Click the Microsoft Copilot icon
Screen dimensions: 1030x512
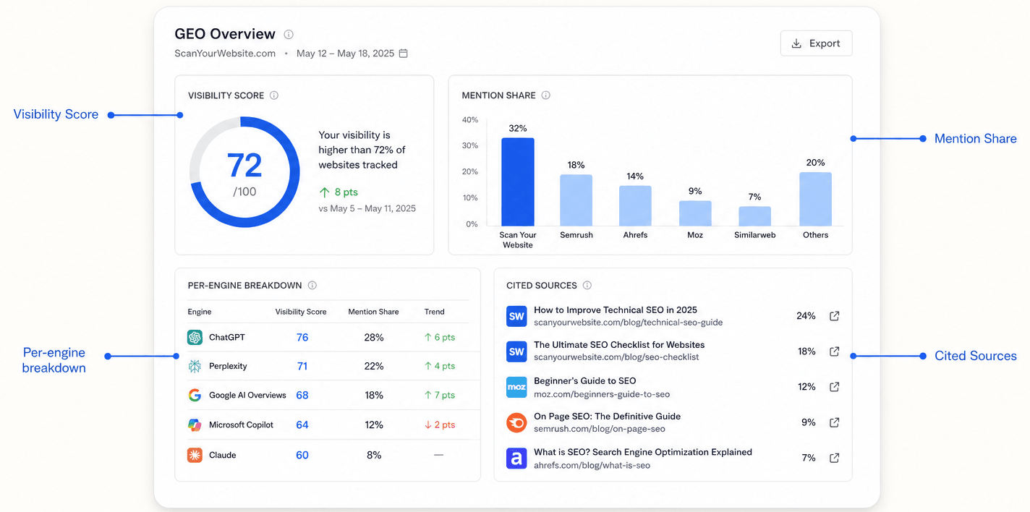(x=195, y=425)
